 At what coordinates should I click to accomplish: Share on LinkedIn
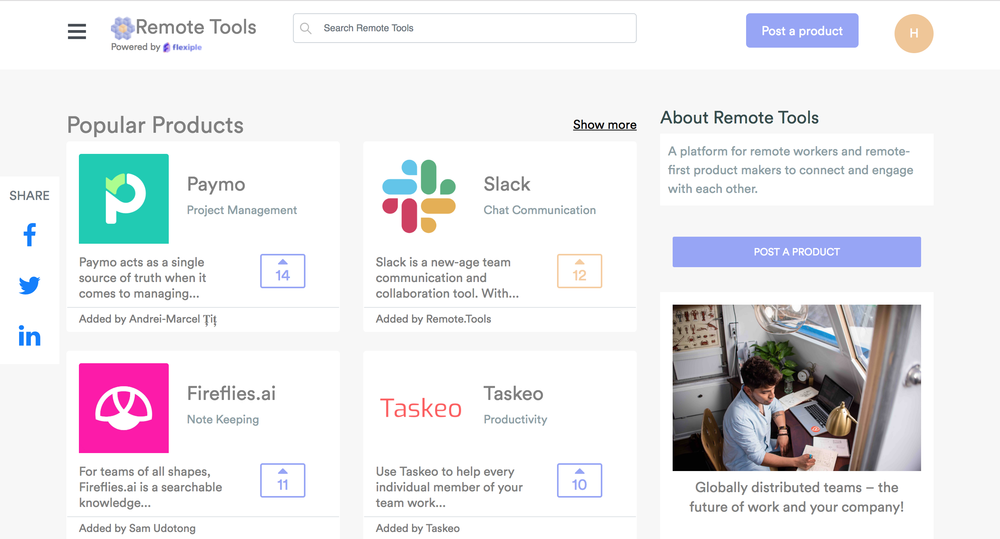pyautogui.click(x=30, y=336)
